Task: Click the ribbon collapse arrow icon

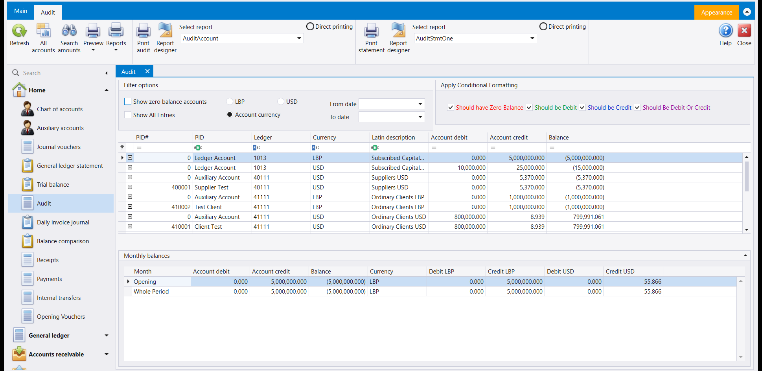Action: click(747, 12)
